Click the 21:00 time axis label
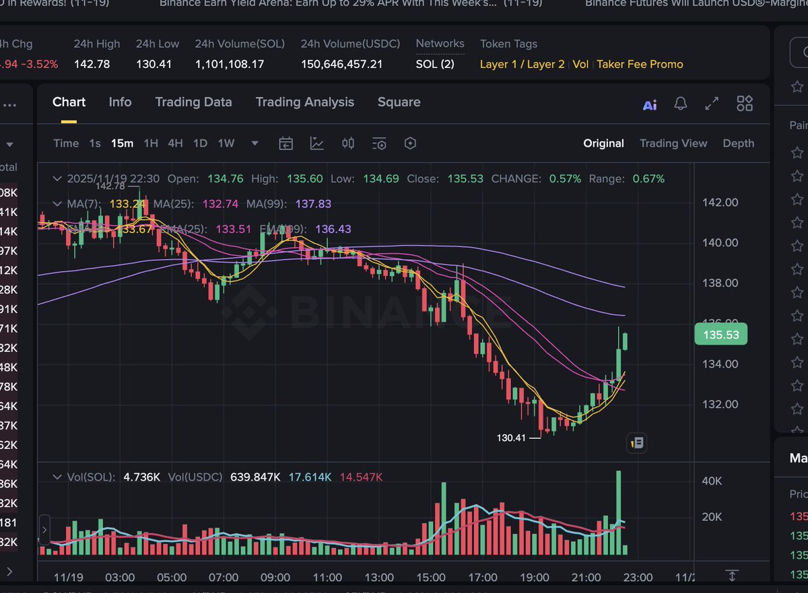Image resolution: width=808 pixels, height=593 pixels. coord(586,578)
